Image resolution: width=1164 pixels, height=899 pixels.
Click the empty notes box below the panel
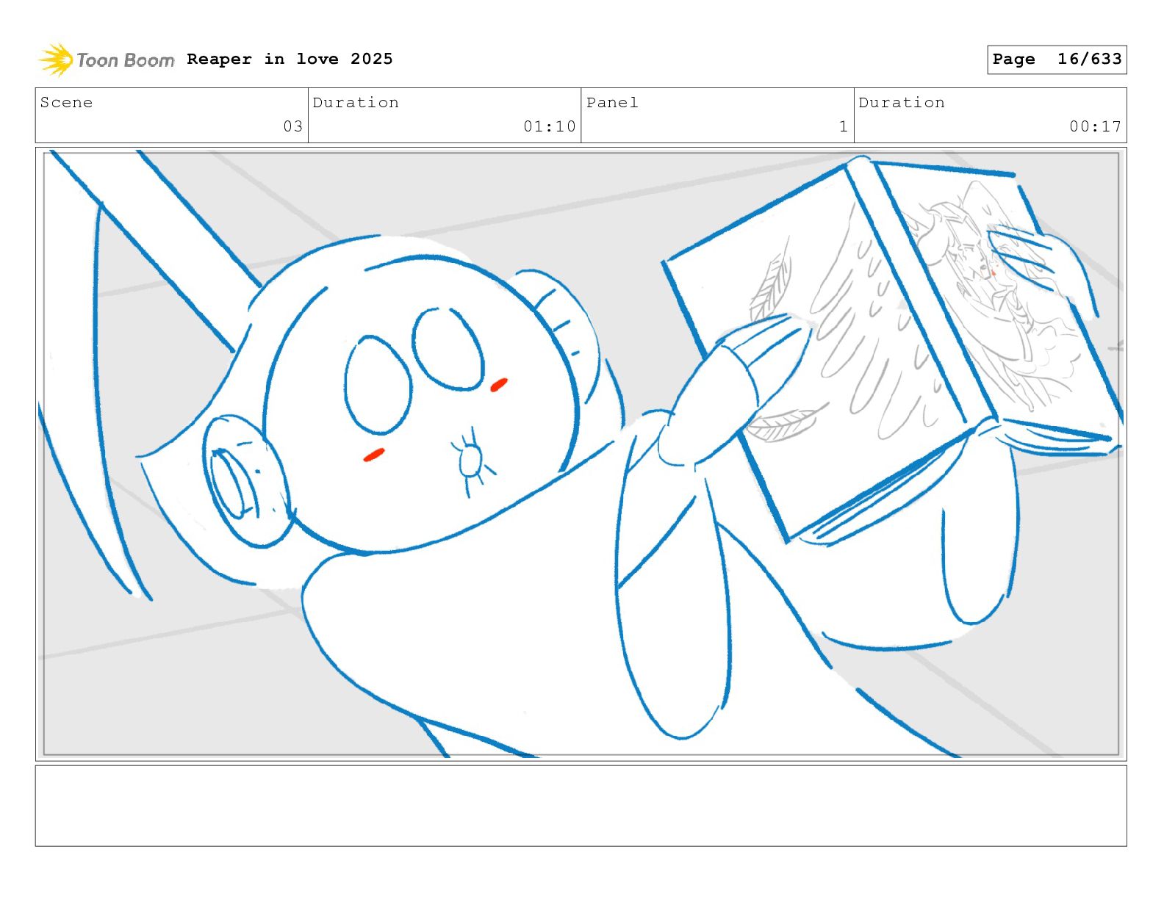click(581, 806)
